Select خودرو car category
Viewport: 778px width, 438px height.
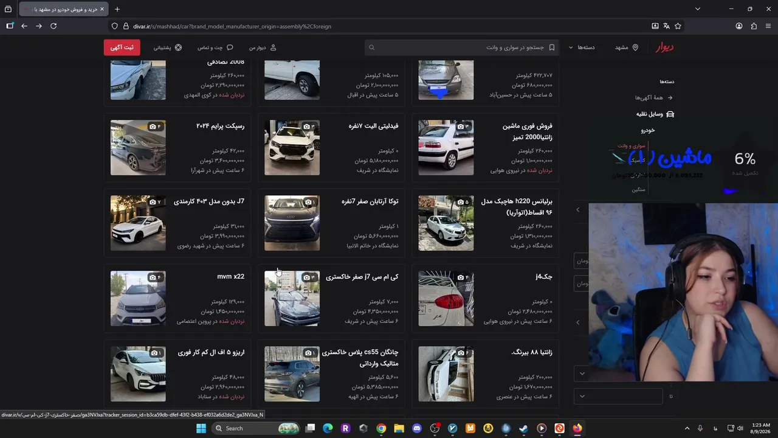coord(648,130)
